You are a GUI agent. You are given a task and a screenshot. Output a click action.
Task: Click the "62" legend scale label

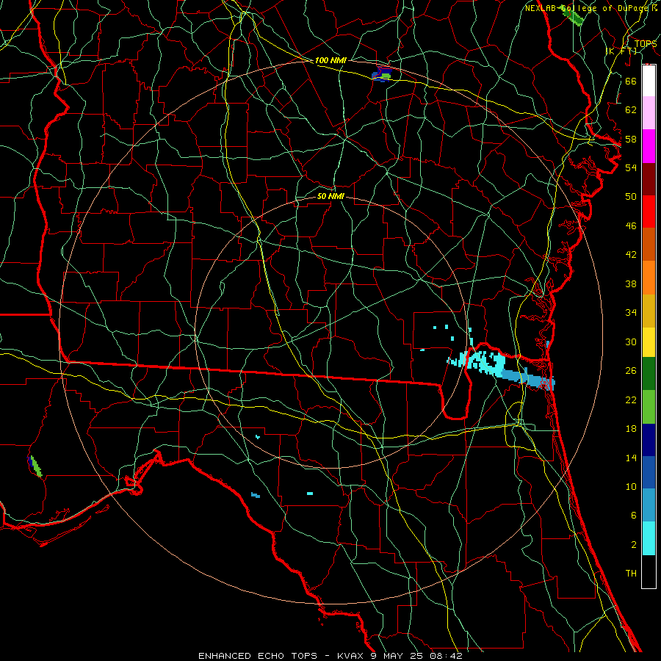[x=631, y=110]
